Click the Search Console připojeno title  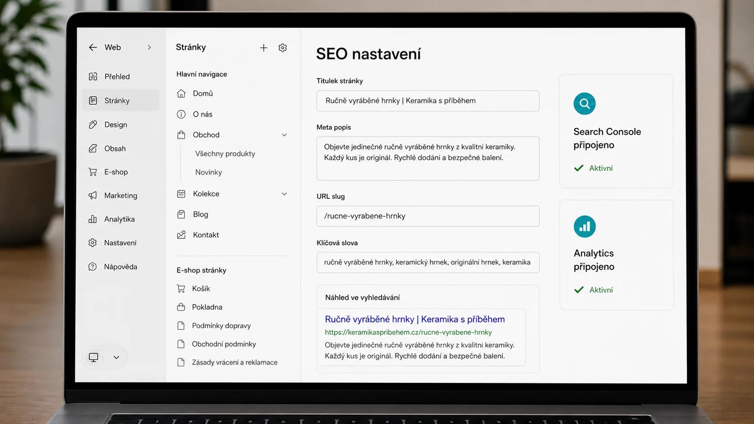click(607, 138)
